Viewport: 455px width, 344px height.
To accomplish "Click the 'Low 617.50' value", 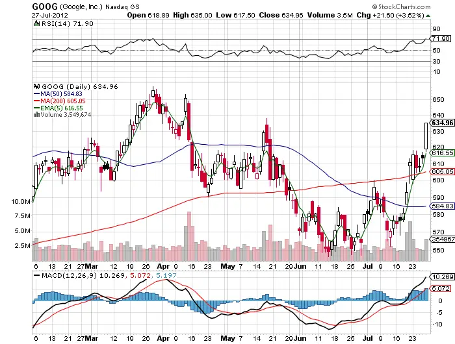I will [x=235, y=15].
